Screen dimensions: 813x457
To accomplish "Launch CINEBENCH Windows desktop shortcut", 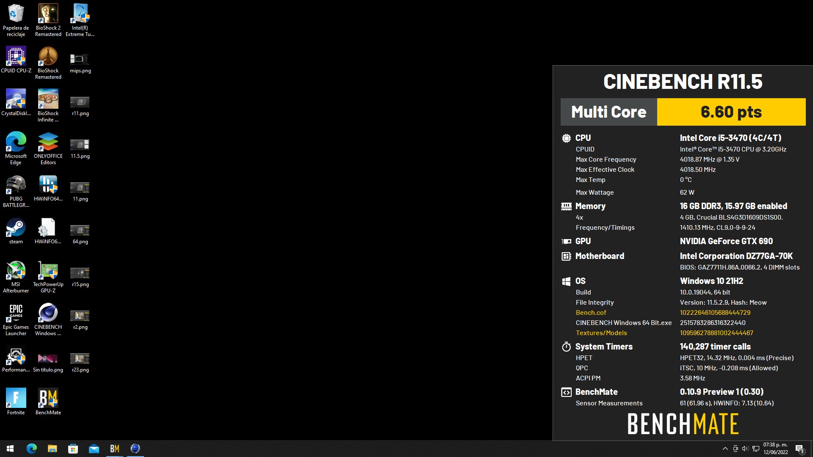I will 48,319.
